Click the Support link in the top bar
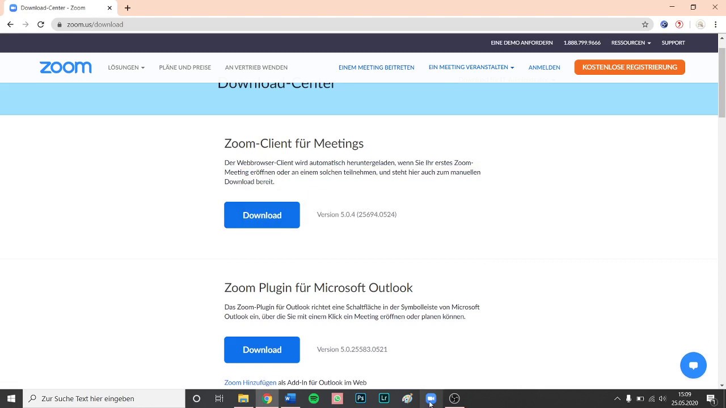The height and width of the screenshot is (408, 726). coord(673,42)
